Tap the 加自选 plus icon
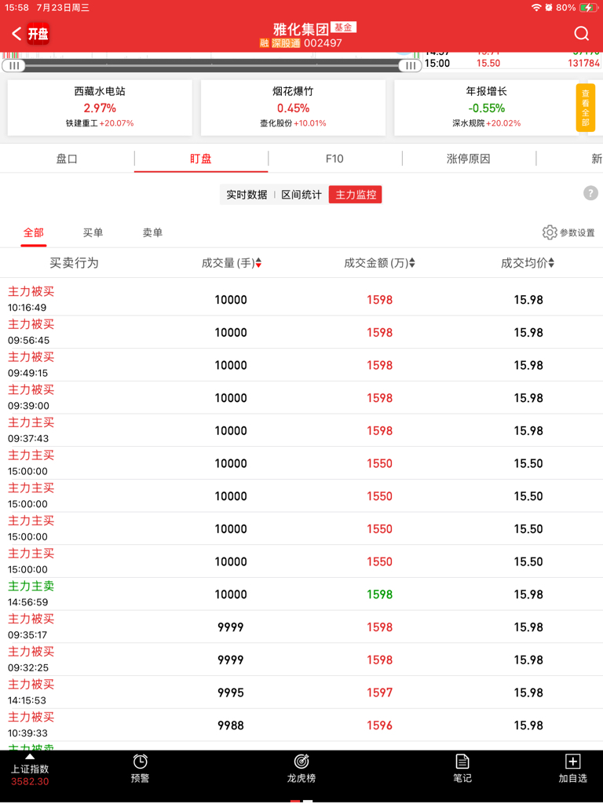This screenshot has width=603, height=804. [x=572, y=762]
